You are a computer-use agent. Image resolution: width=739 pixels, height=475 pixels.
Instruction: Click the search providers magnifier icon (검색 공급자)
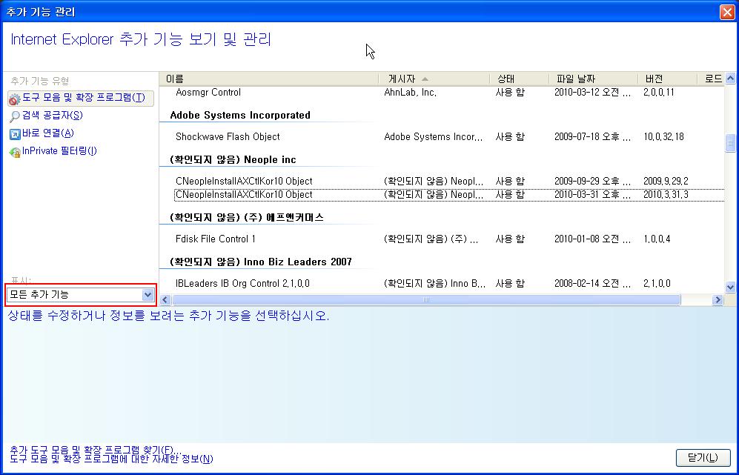14,116
